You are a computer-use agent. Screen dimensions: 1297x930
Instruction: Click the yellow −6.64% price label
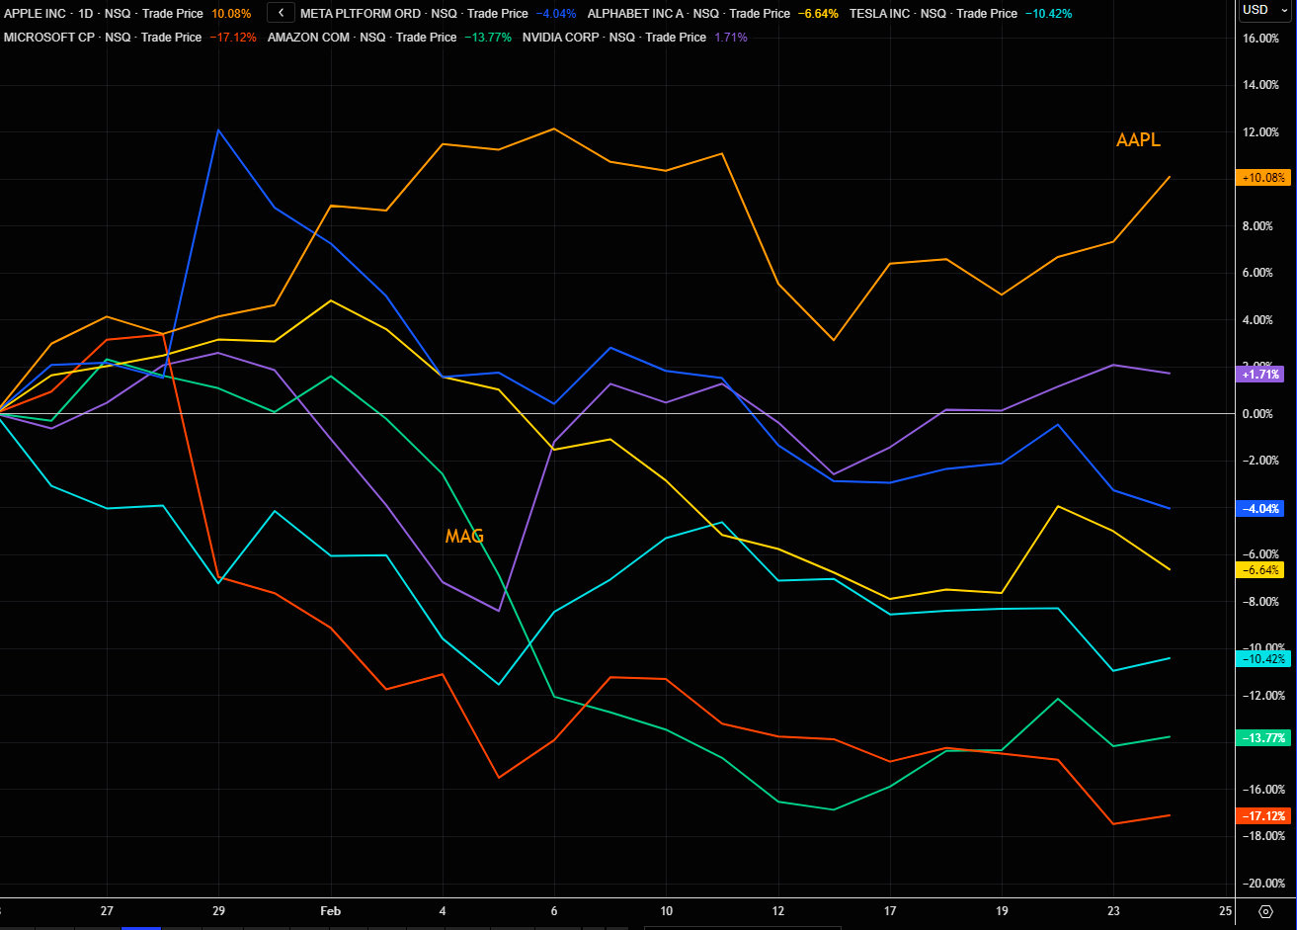(x=1258, y=570)
